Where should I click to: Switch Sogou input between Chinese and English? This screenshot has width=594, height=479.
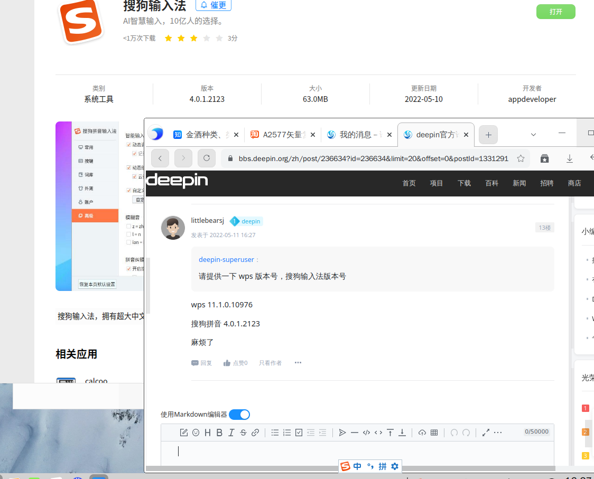[x=357, y=466]
